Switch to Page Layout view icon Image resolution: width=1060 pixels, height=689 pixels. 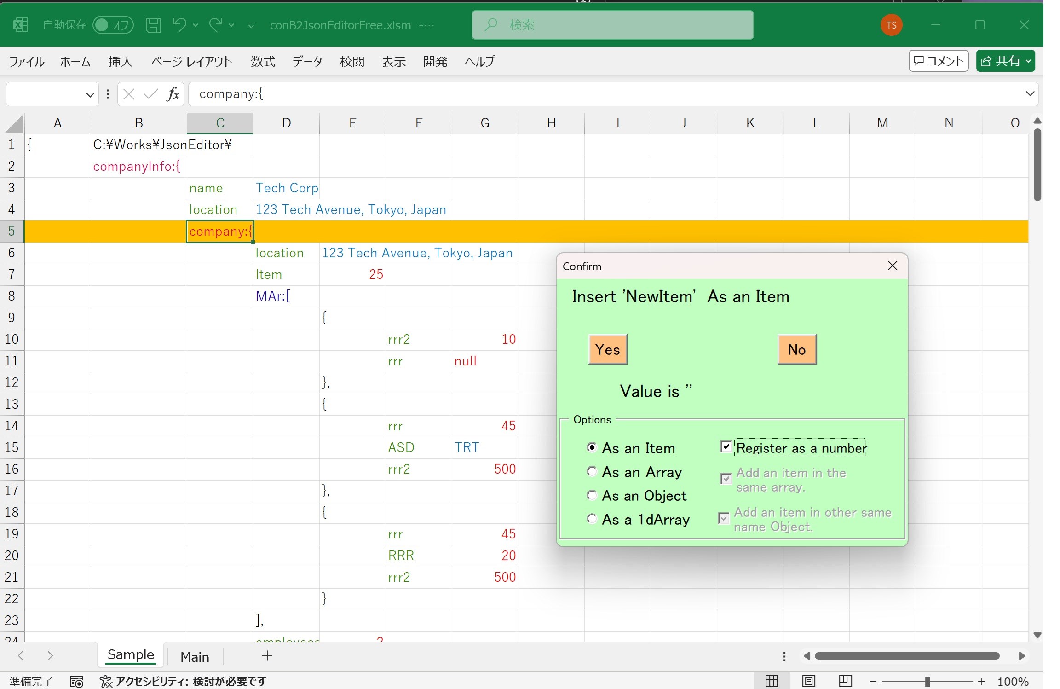coord(808,681)
